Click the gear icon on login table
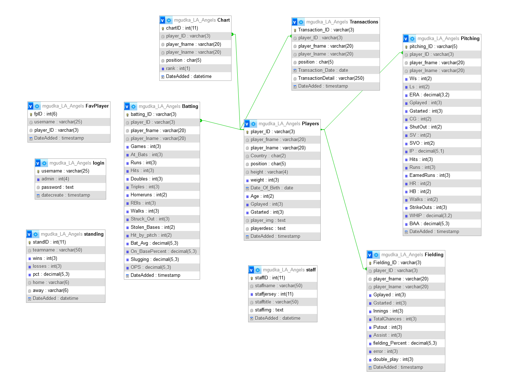506x384 pixels. coord(44,163)
